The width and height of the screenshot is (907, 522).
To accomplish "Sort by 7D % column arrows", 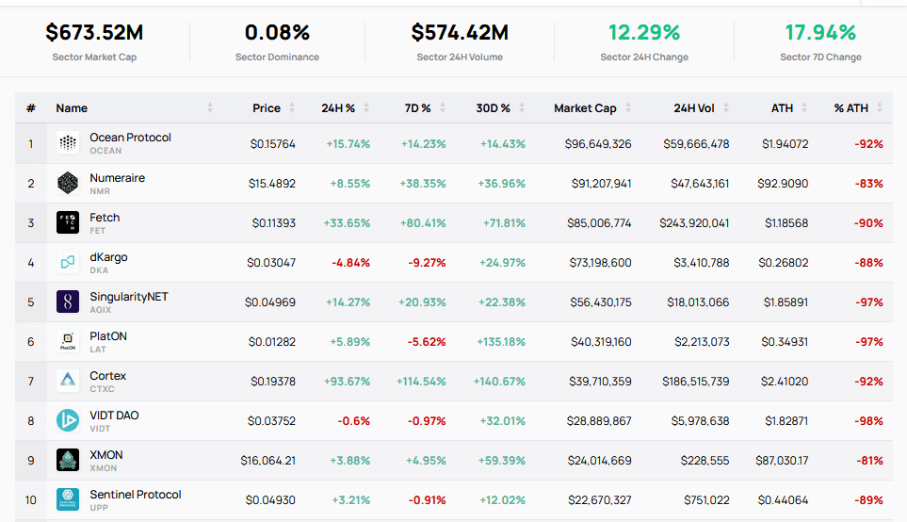I will pos(443,107).
